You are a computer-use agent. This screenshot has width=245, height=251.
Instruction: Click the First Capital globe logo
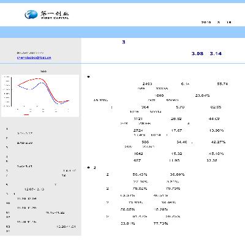(x=31, y=15)
